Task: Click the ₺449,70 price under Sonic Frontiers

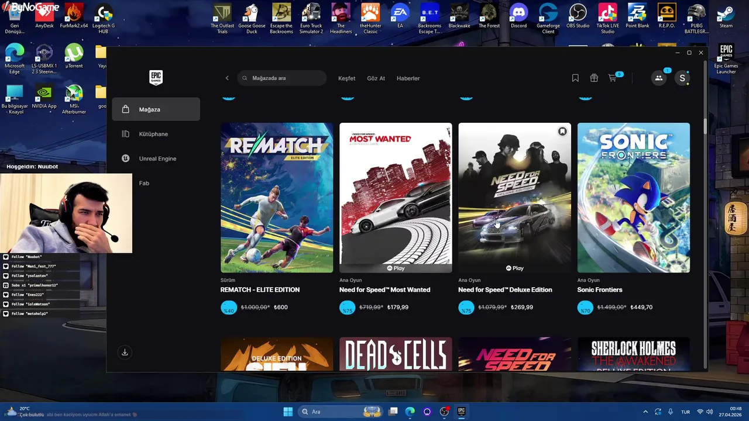Action: pos(641,308)
